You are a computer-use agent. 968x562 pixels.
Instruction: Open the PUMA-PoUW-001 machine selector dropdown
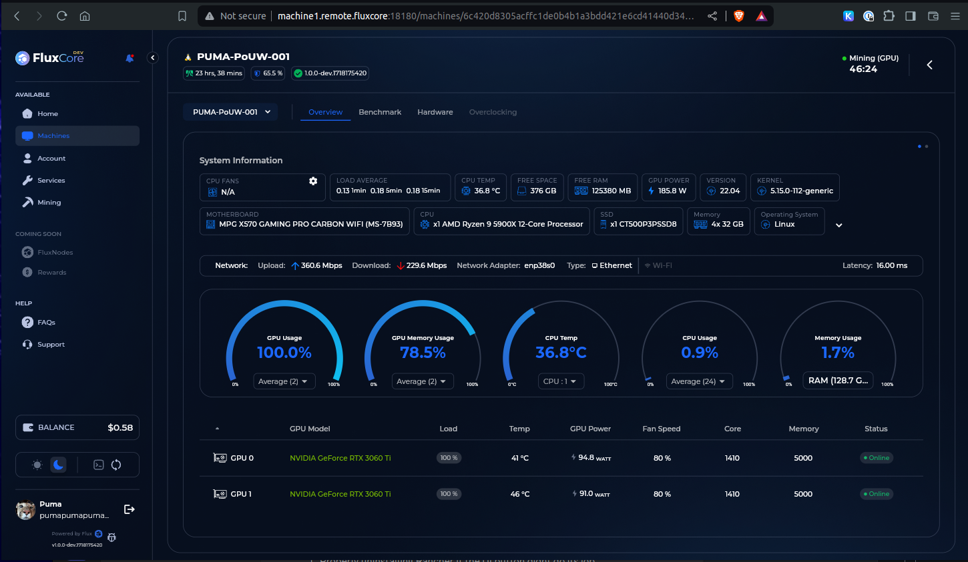coord(231,112)
